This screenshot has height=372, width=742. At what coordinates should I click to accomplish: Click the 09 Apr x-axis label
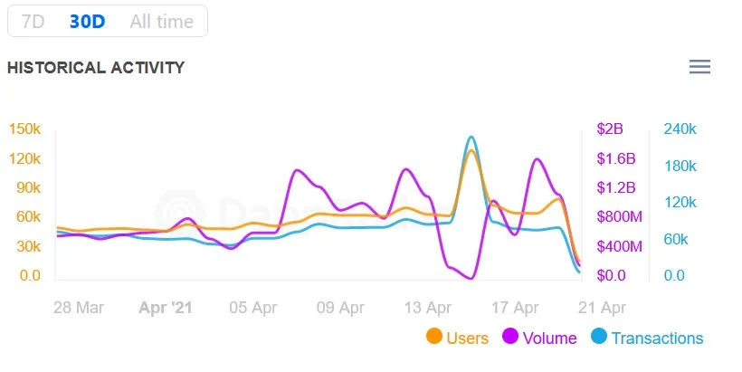point(339,307)
